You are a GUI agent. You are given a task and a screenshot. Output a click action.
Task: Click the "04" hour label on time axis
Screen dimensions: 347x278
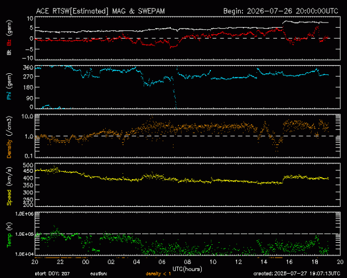pyautogui.click(x=136, y=262)
